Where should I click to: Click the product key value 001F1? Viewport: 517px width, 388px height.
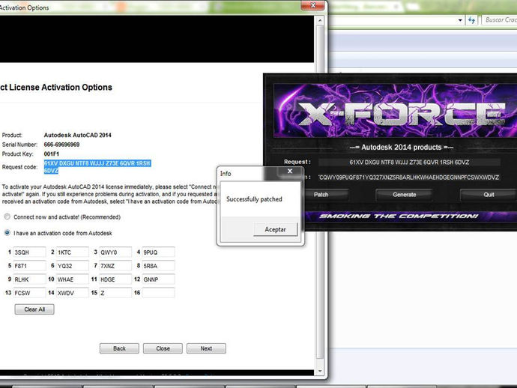pos(52,154)
